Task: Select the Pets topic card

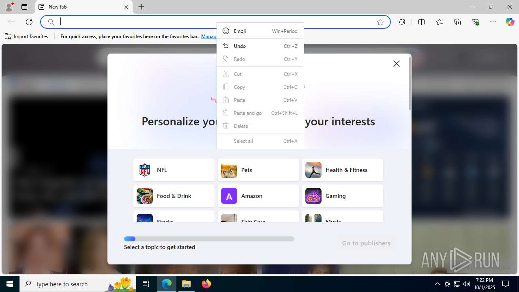Action: [x=258, y=170]
